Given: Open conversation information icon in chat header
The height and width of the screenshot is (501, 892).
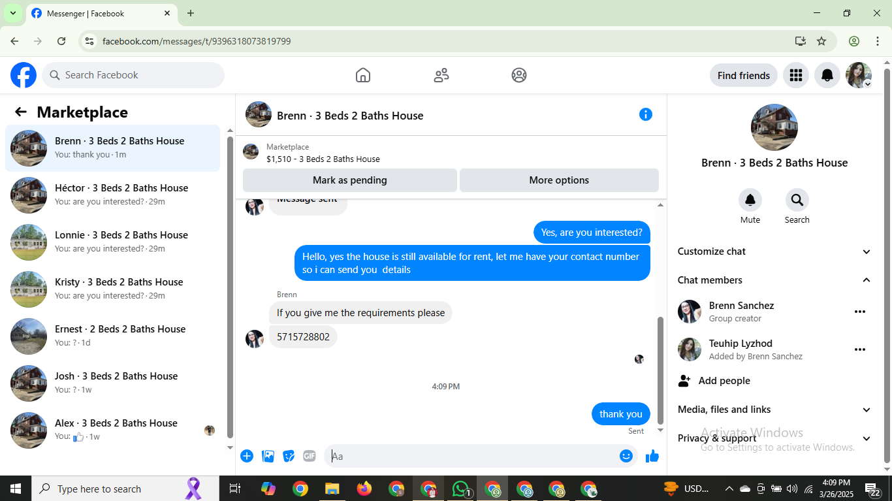Looking at the screenshot, I should click(x=646, y=115).
